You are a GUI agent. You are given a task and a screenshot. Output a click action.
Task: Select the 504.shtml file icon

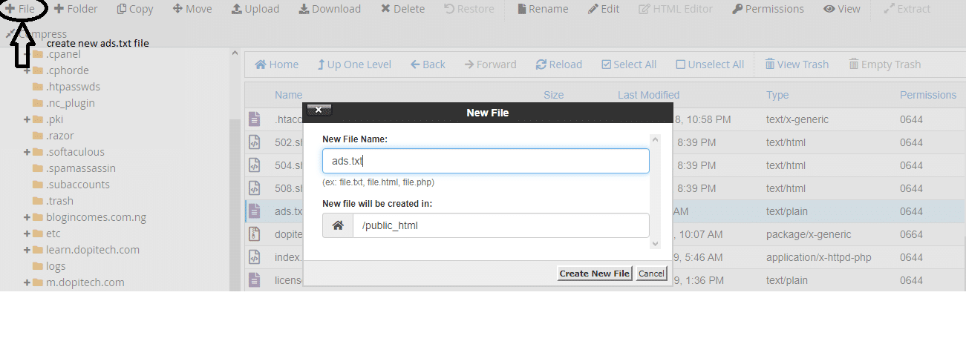[255, 165]
